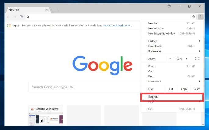Go back with the back arrow
This screenshot has height=130, width=209.
tap(9, 17)
